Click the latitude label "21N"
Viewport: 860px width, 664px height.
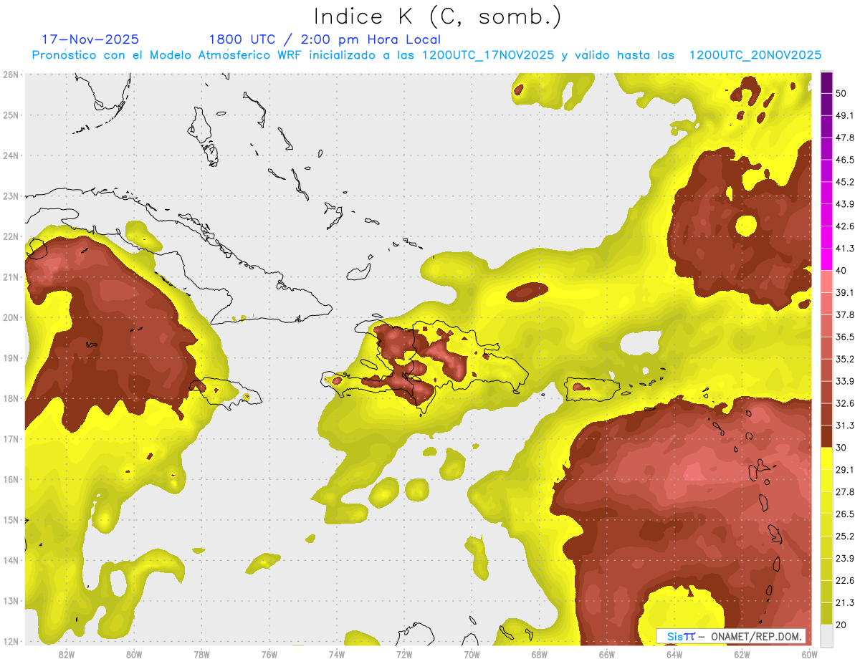click(x=11, y=276)
